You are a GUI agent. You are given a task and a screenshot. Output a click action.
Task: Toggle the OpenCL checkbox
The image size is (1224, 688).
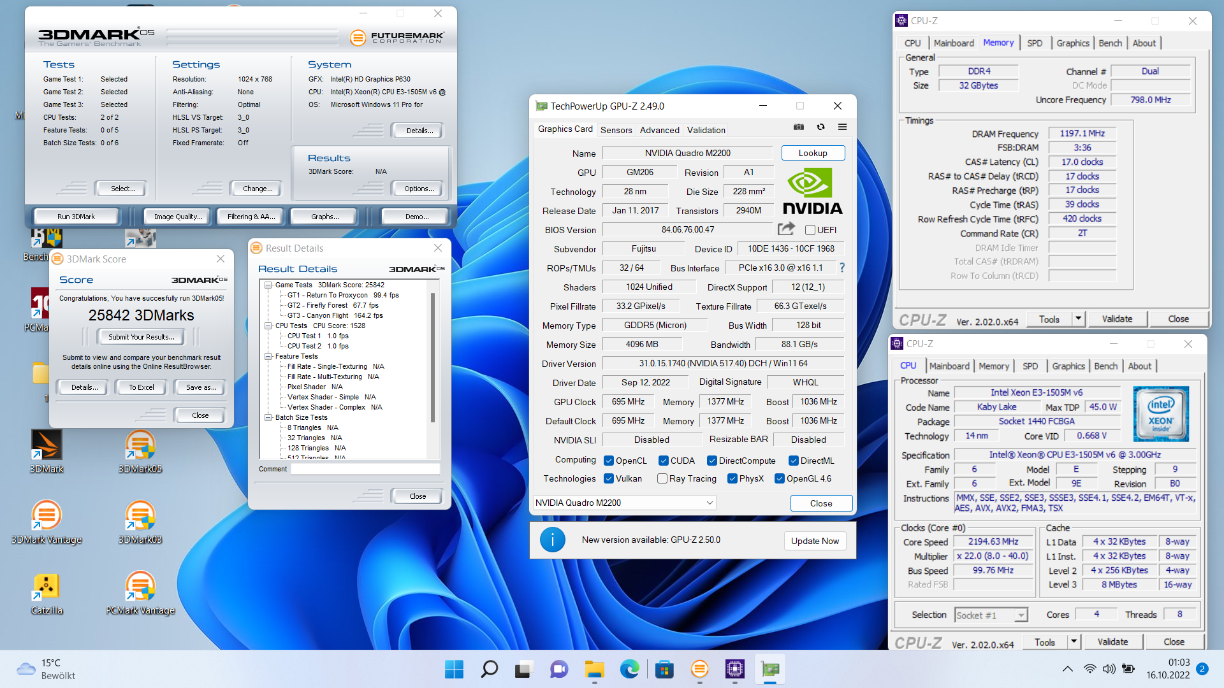(x=609, y=461)
